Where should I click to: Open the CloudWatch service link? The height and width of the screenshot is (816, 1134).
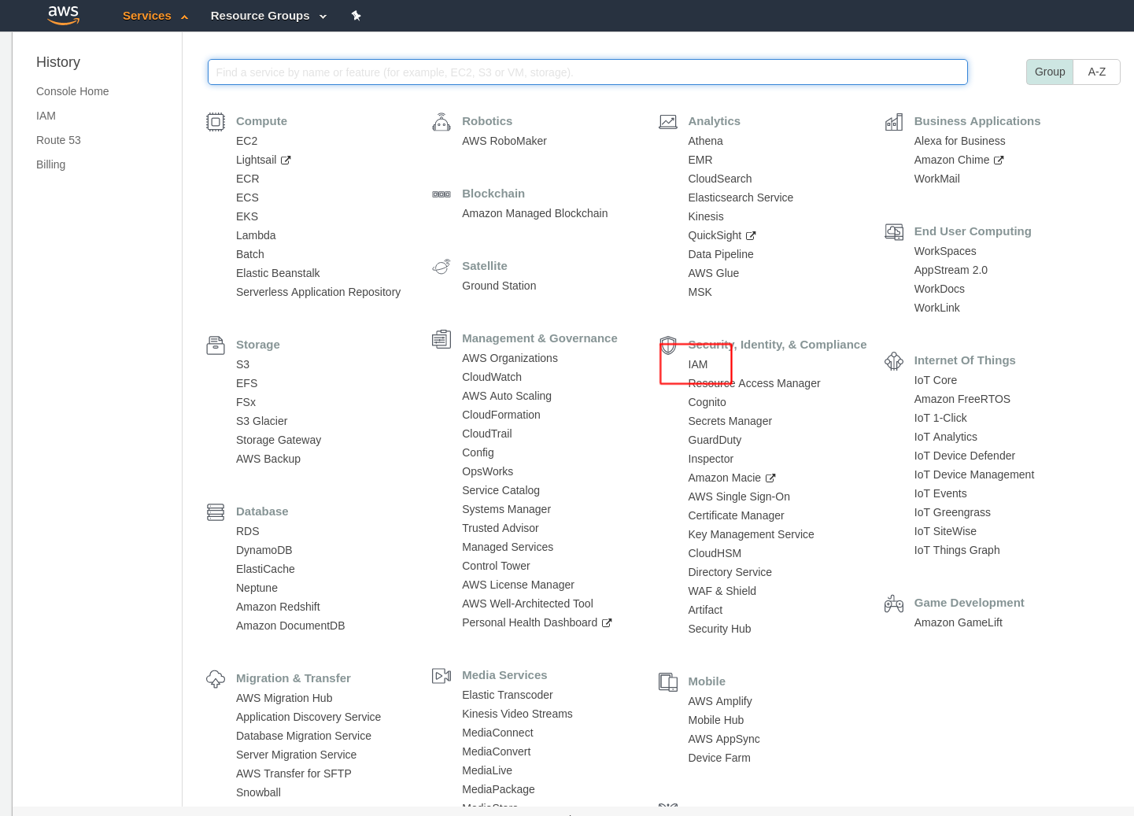click(x=492, y=377)
